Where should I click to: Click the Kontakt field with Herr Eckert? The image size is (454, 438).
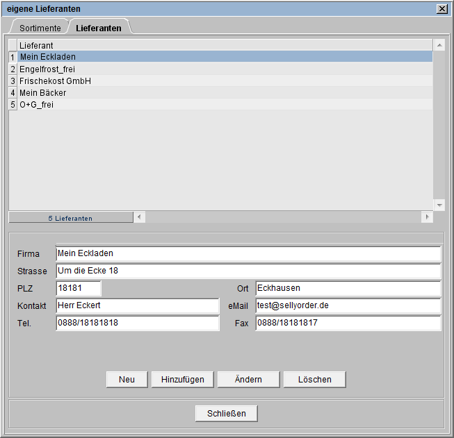[137, 305]
